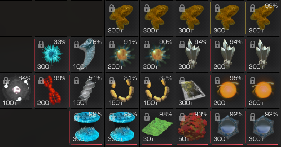Pick the green sheet artifact weighing 30 г
The image size is (281, 147).
[x=157, y=127]
